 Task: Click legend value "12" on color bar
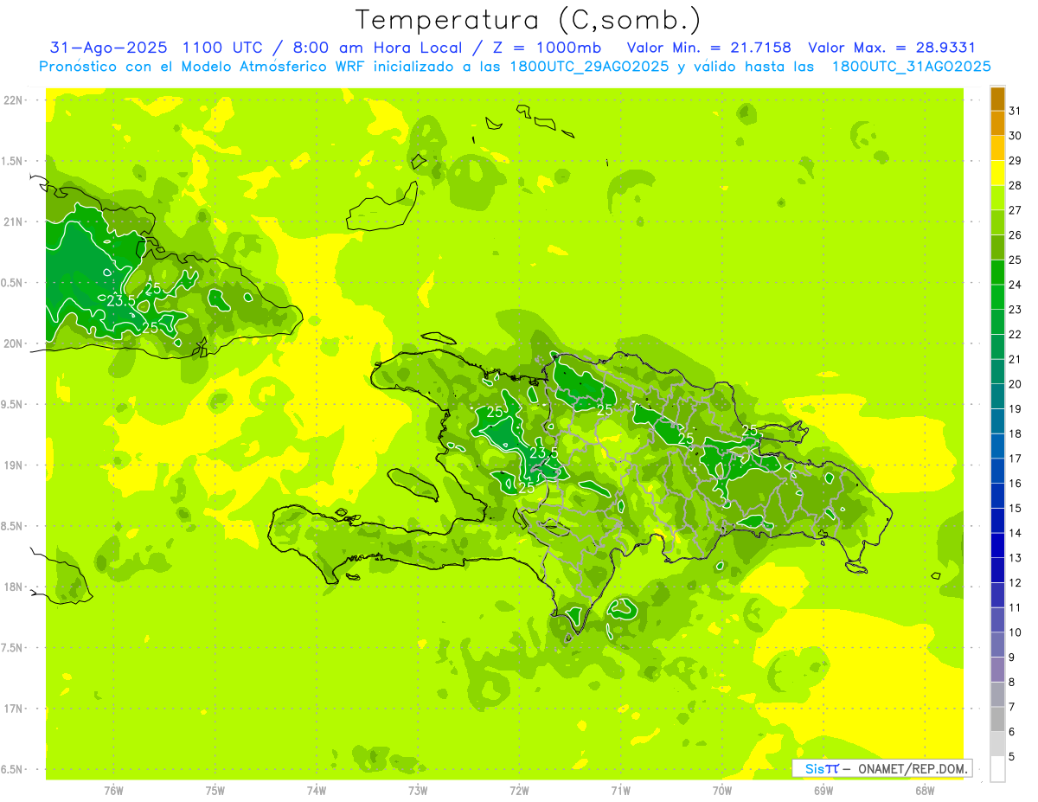(x=1015, y=583)
